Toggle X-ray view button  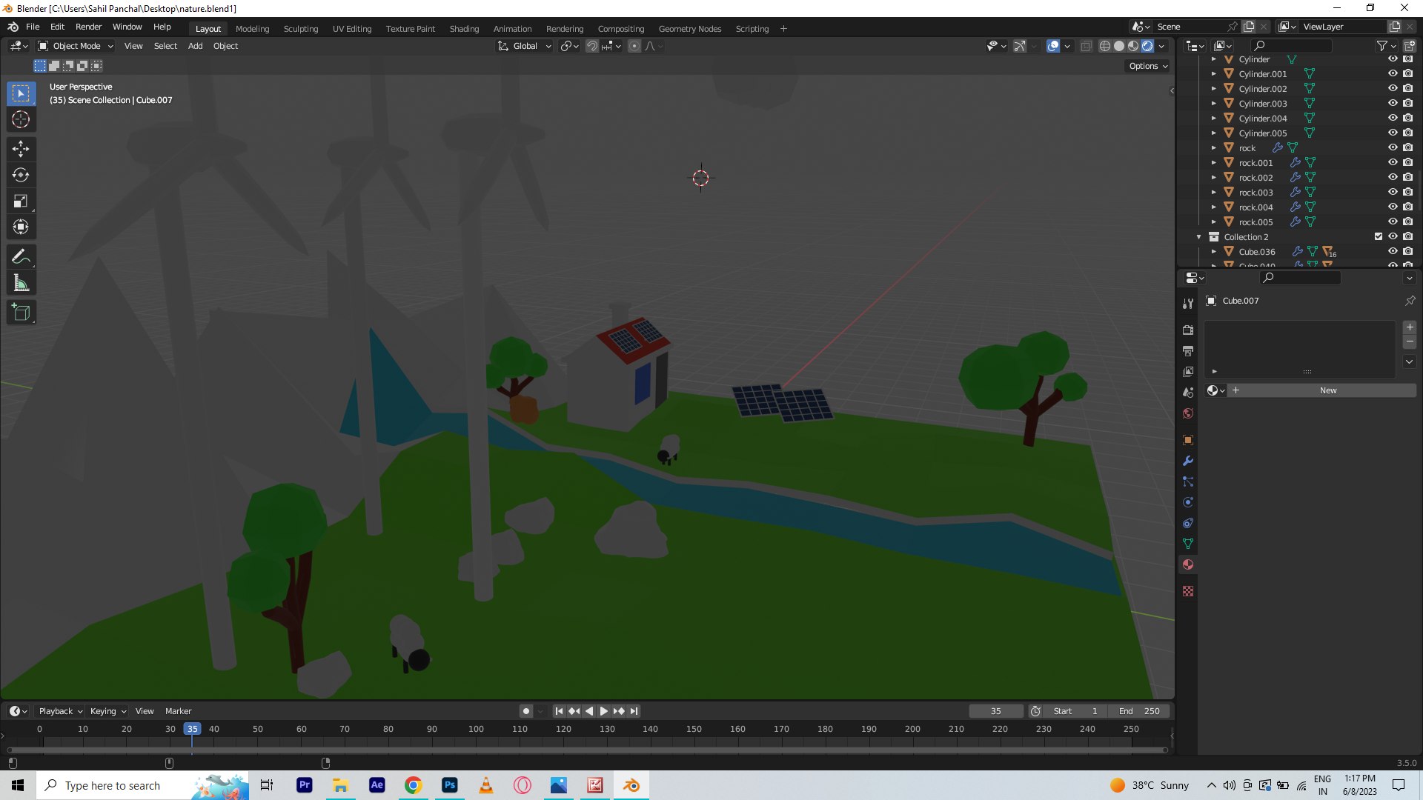(x=1086, y=46)
